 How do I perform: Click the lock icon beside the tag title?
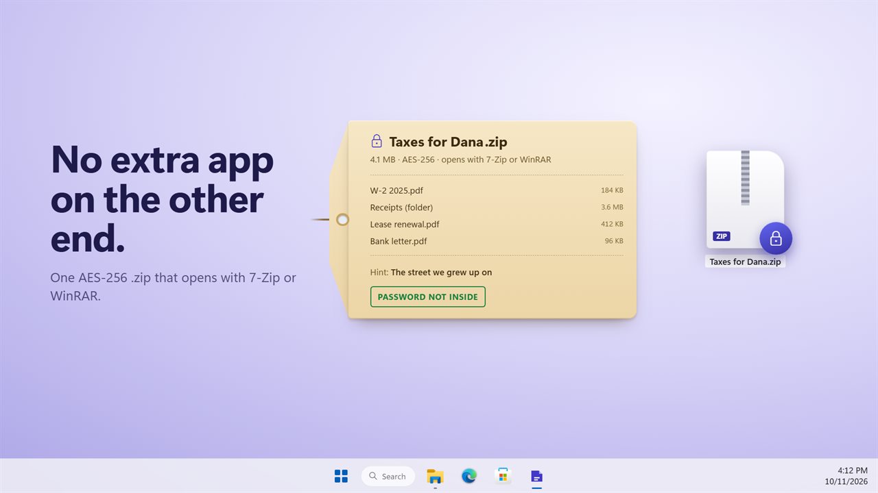click(x=377, y=142)
